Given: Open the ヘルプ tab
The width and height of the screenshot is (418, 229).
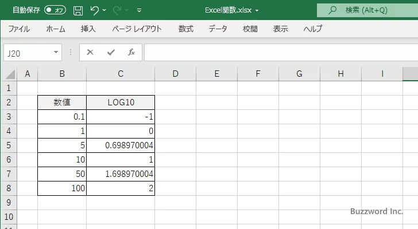Looking at the screenshot, I should (313, 29).
